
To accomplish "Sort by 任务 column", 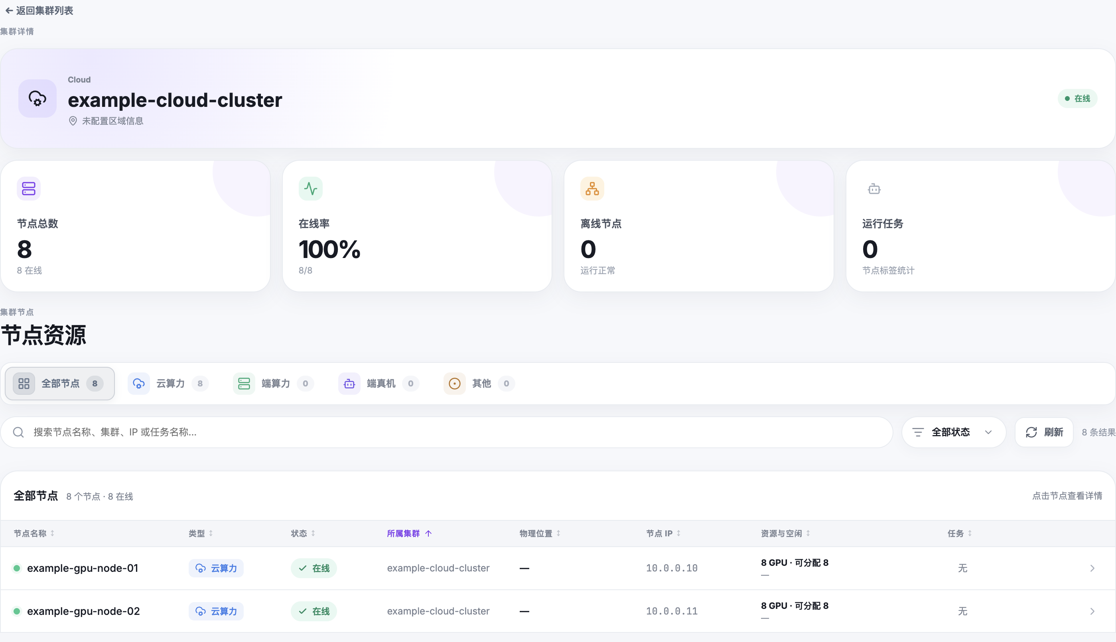I will point(960,534).
